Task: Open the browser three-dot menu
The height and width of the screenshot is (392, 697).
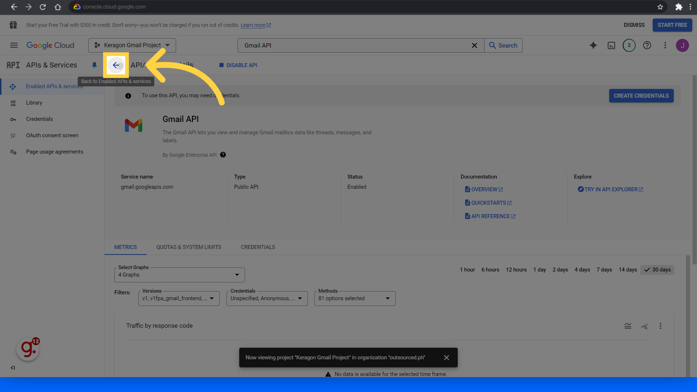Action: (x=690, y=7)
